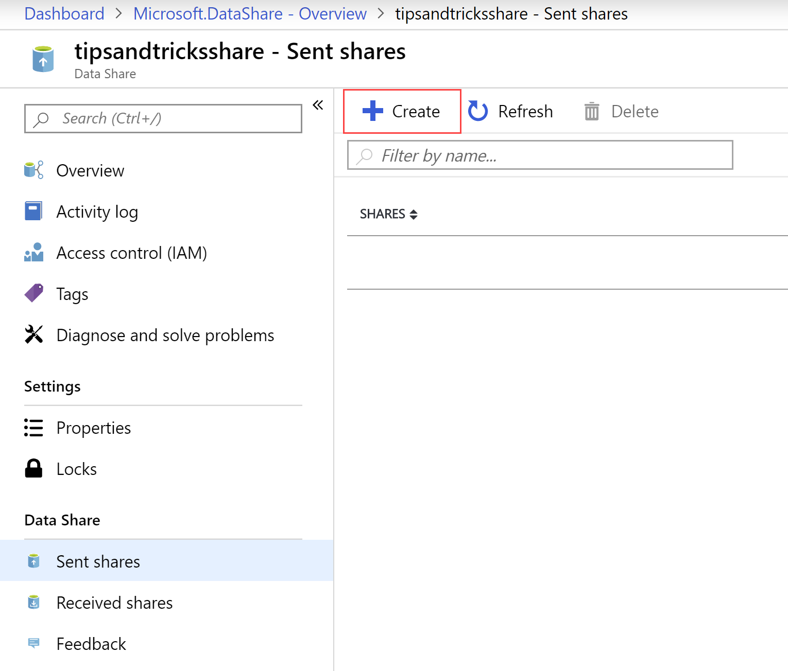Collapse the sidebar with the double chevron
Image resolution: width=788 pixels, height=671 pixels.
pyautogui.click(x=318, y=105)
